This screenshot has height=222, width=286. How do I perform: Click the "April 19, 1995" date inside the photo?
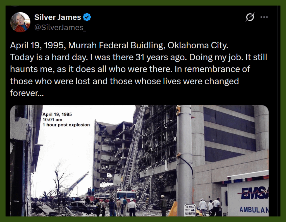point(57,114)
